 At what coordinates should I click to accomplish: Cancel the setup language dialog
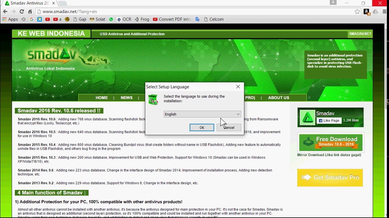pyautogui.click(x=229, y=127)
